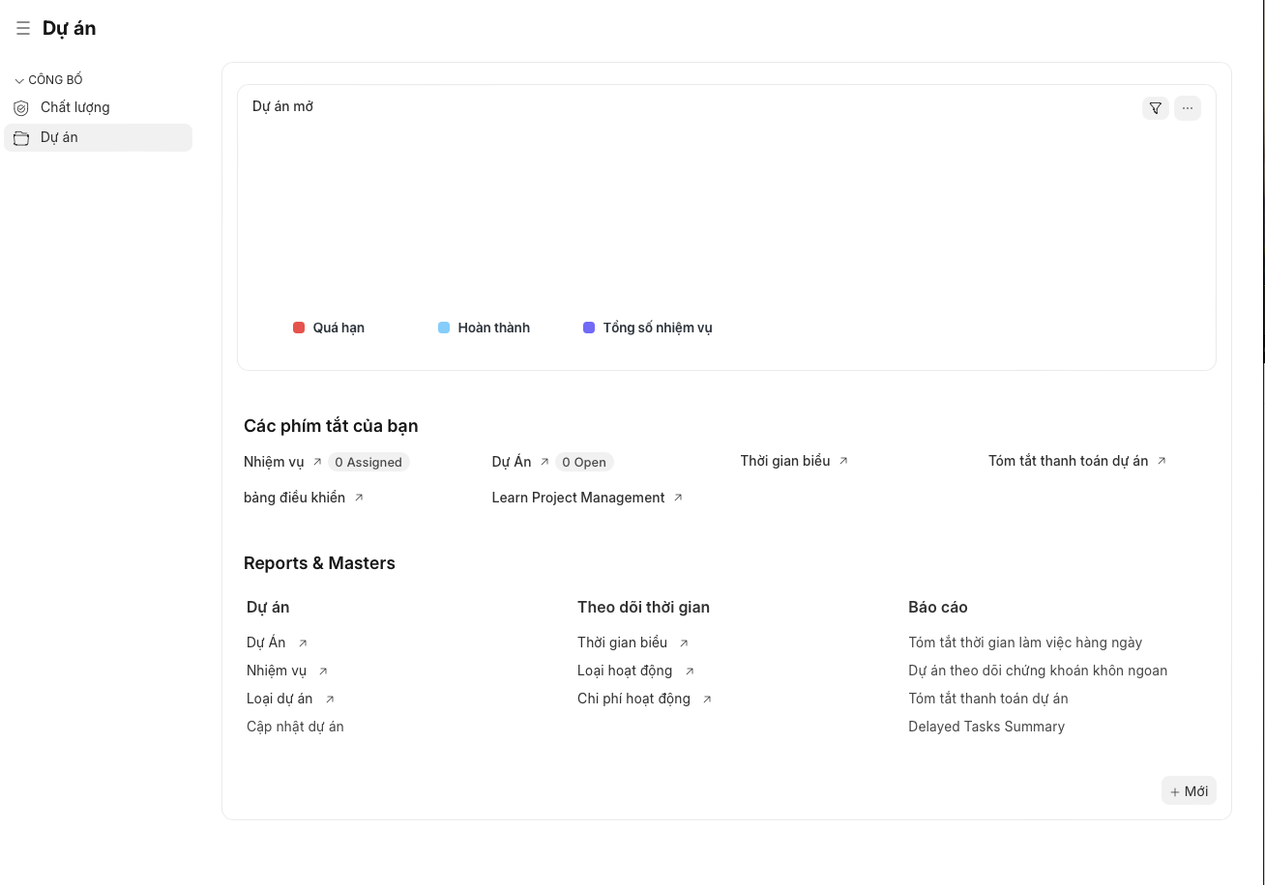Viewport: 1265px width, 885px height.
Task: Open the hamburger navigation menu
Action: (x=22, y=27)
